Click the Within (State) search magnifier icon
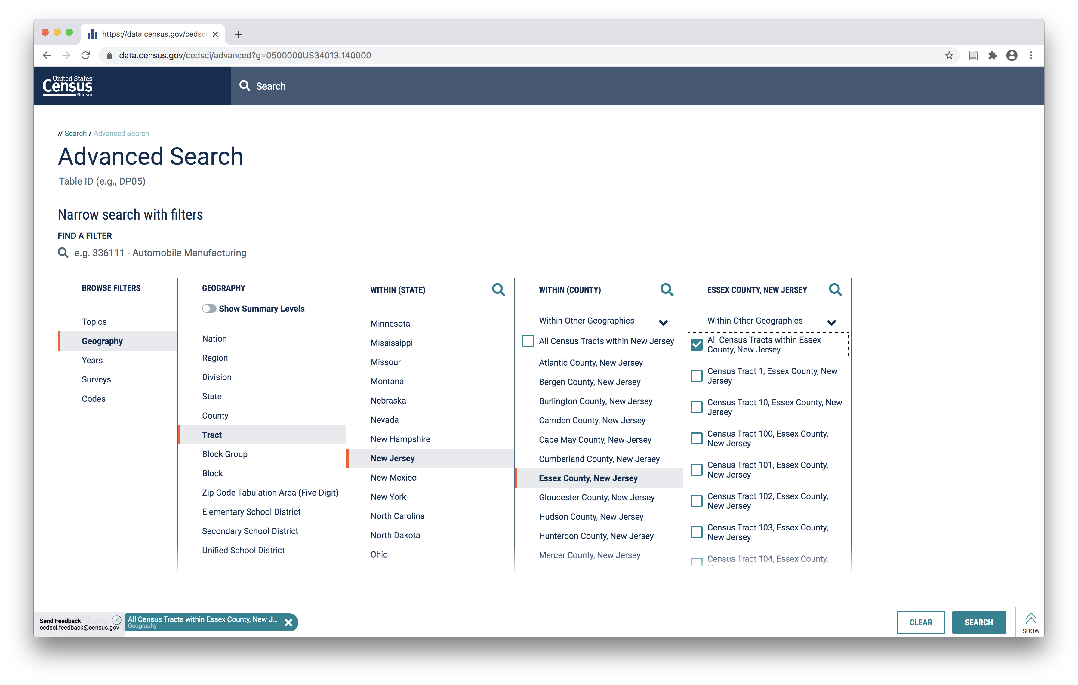The width and height of the screenshot is (1078, 685). click(498, 290)
